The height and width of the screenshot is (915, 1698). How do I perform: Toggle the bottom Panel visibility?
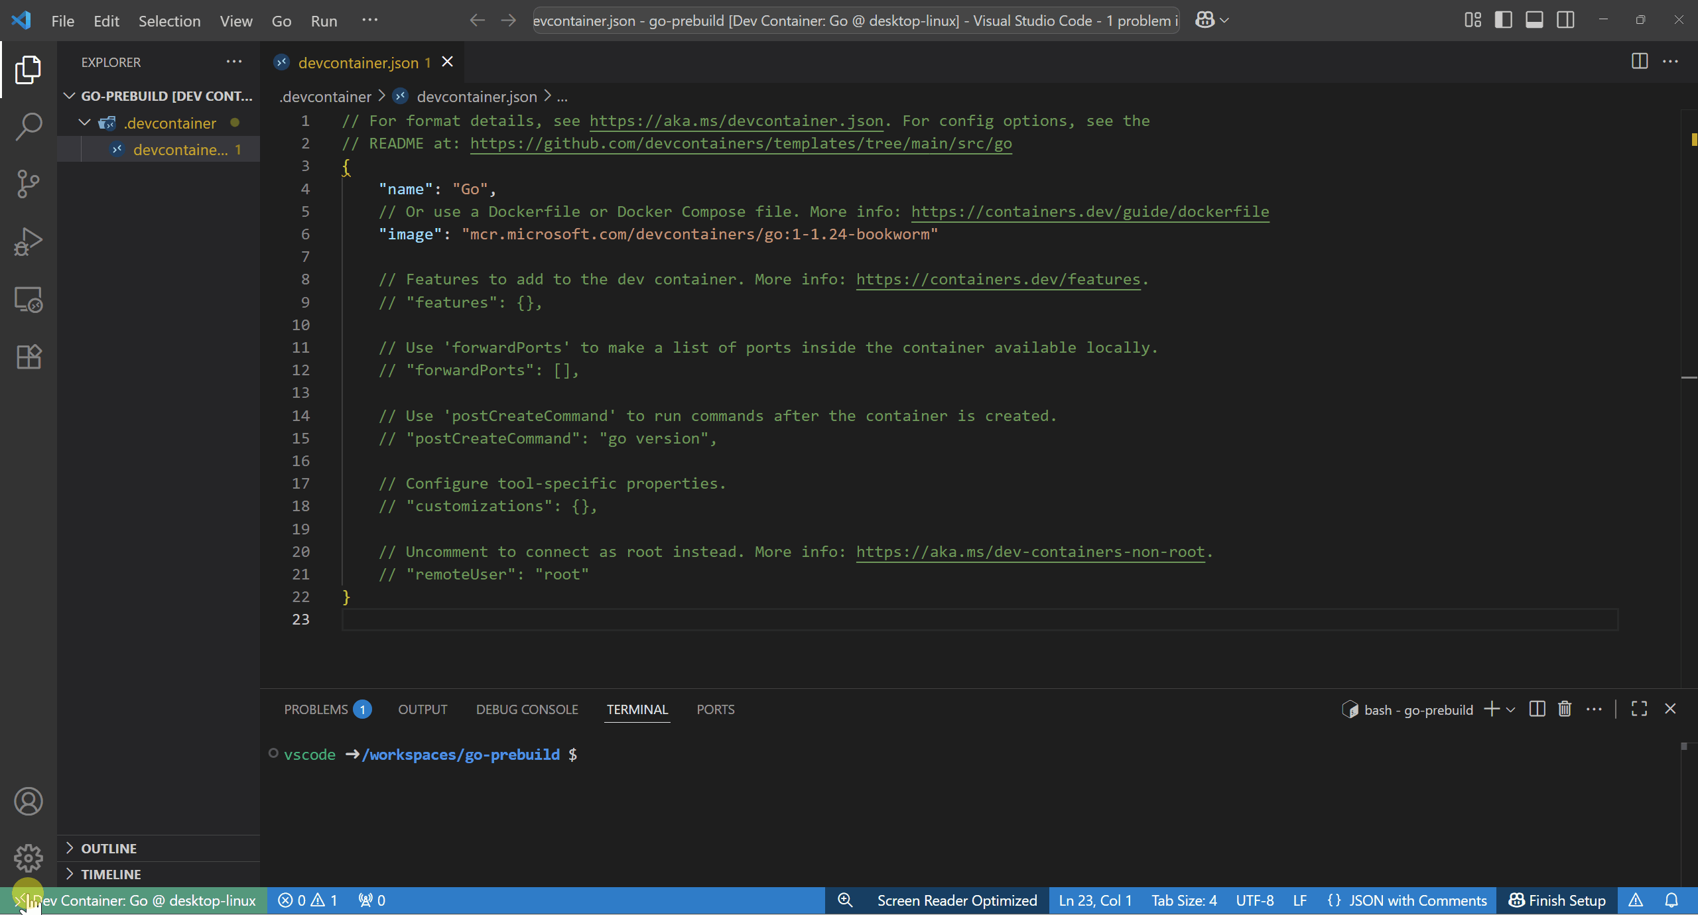(x=1534, y=21)
